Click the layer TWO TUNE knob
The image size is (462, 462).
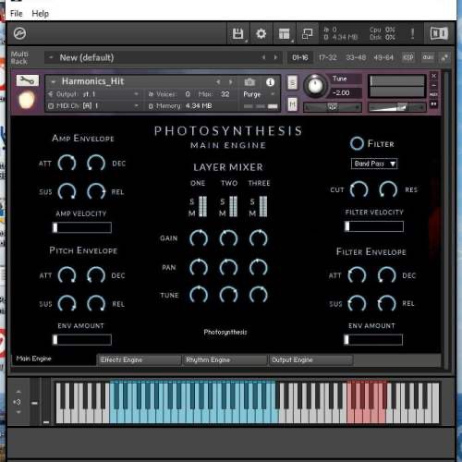(228, 295)
